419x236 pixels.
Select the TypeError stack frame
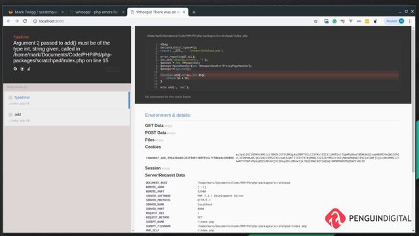coord(67,100)
